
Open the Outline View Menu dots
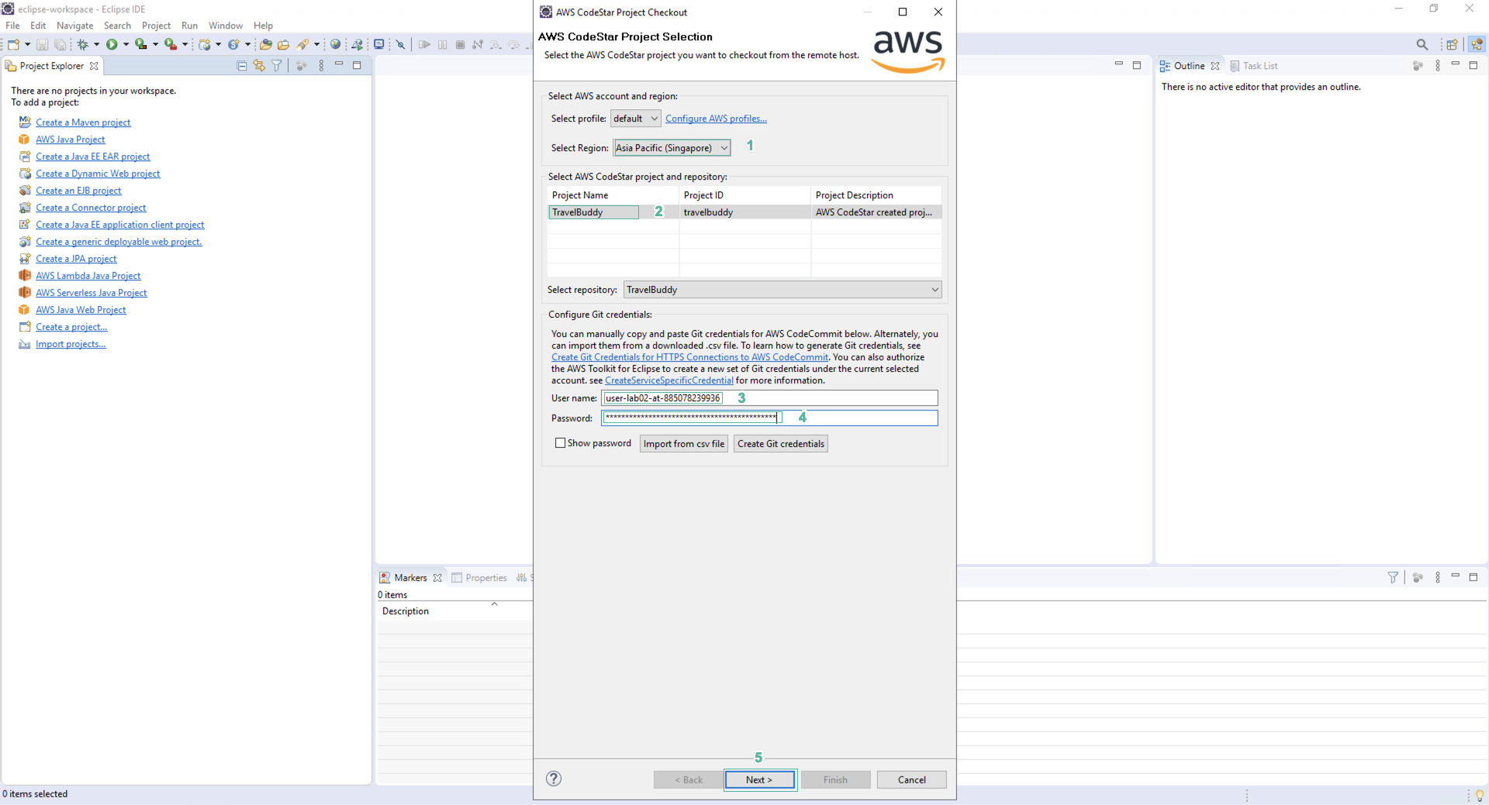pyautogui.click(x=1438, y=66)
